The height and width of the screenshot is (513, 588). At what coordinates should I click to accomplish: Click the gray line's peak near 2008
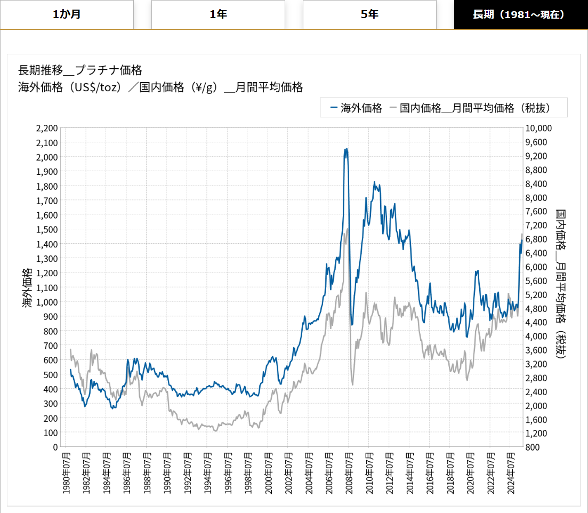point(348,229)
